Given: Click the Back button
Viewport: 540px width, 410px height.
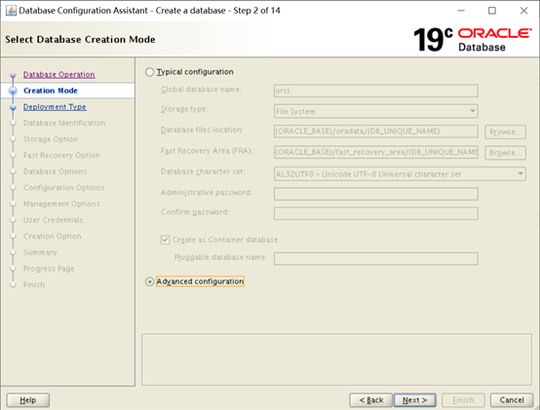Looking at the screenshot, I should pos(371,400).
